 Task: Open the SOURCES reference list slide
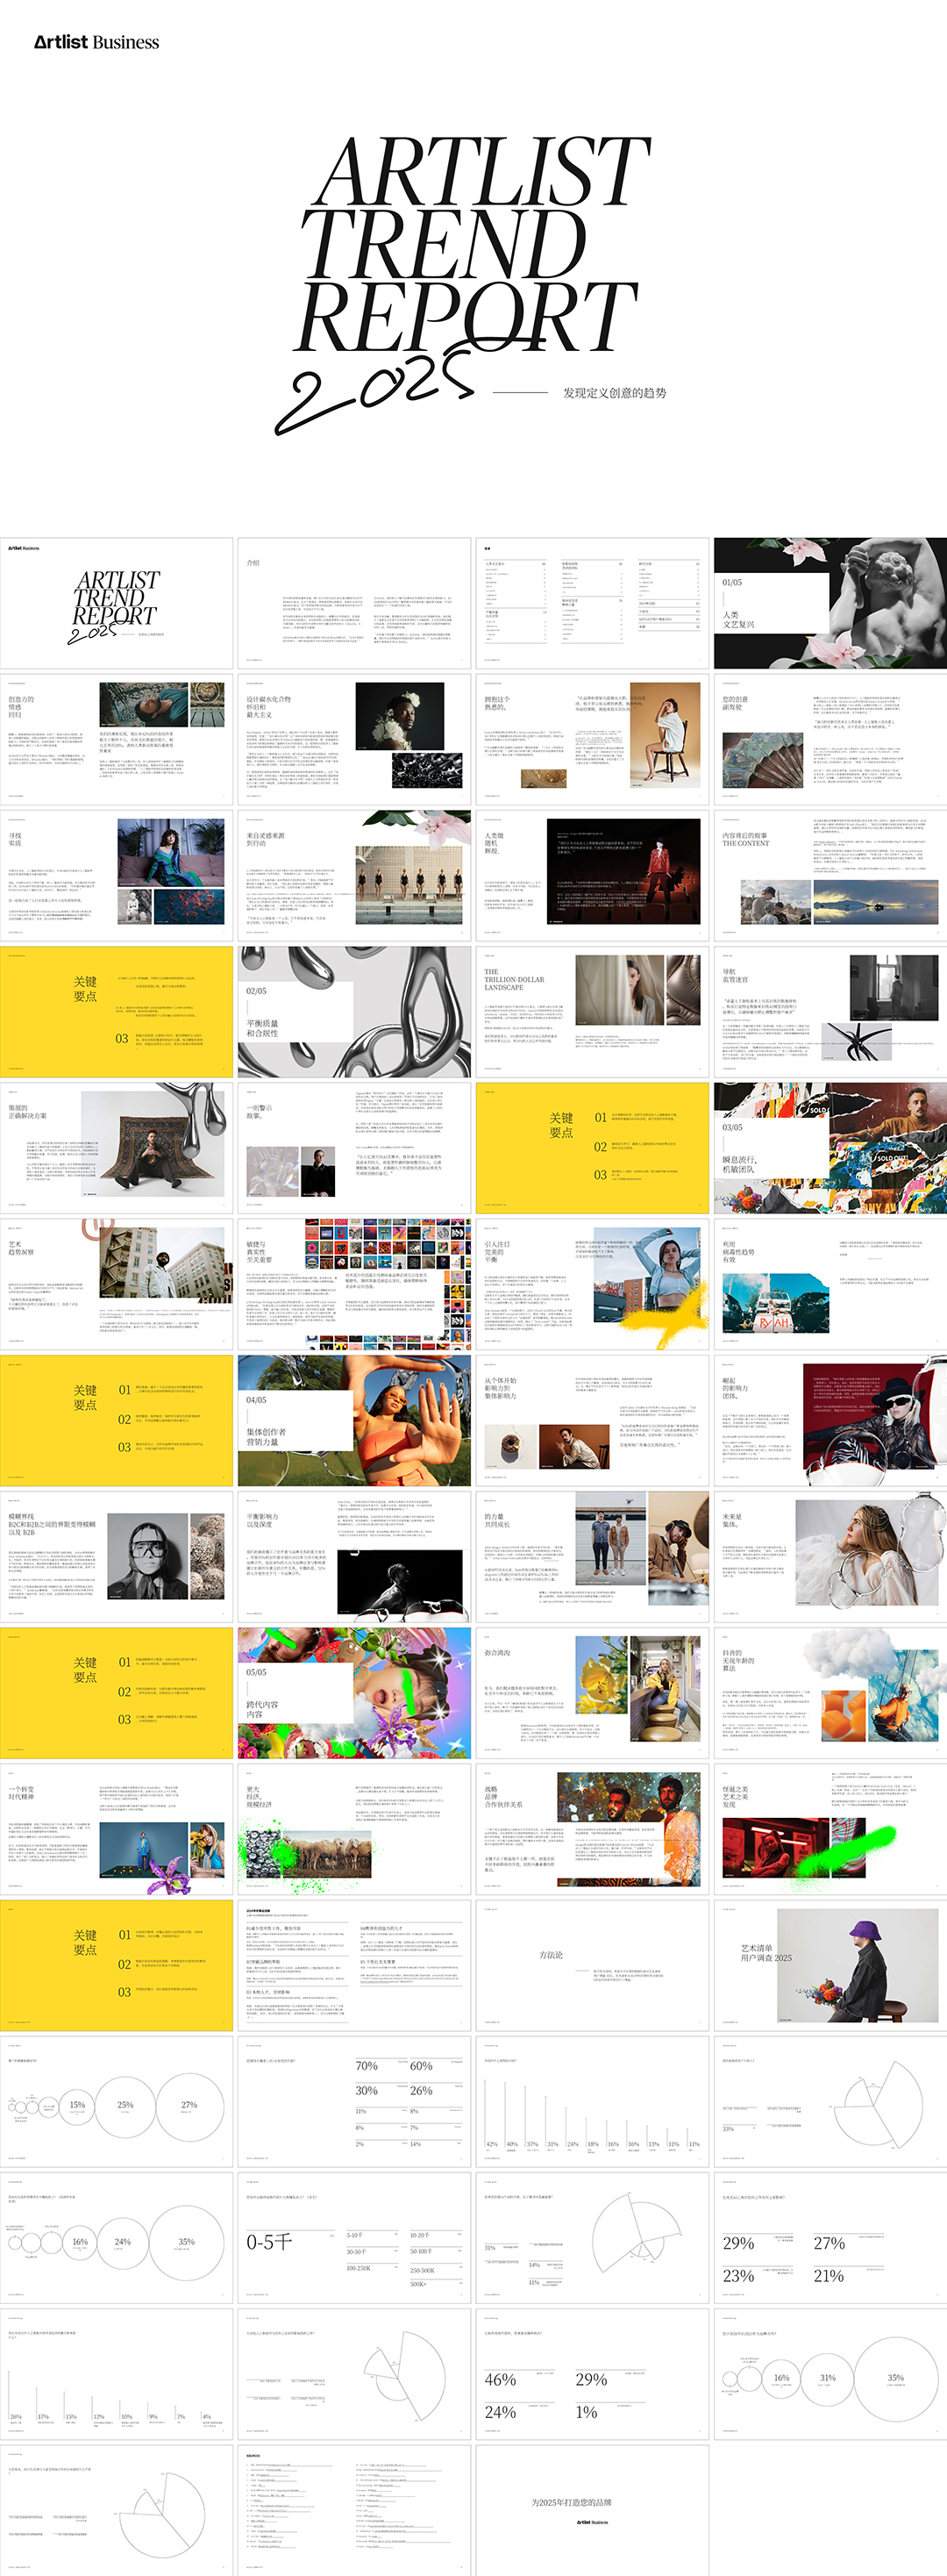(x=354, y=2510)
